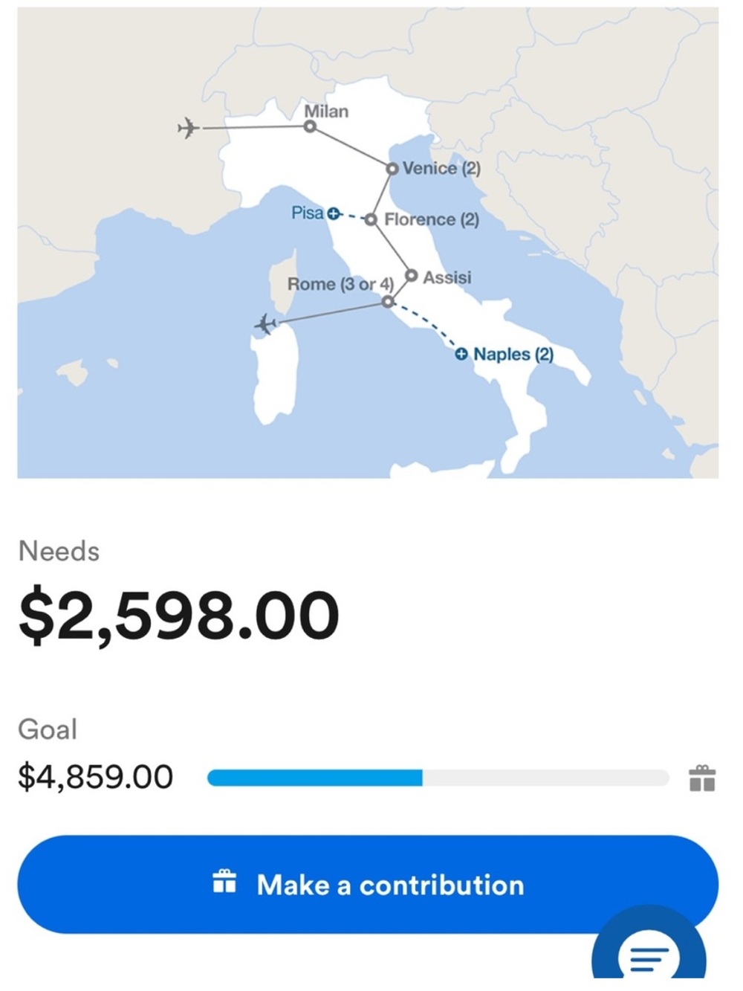This screenshot has height=991, width=743.
Task: Click the Pisa plus extension marker
Action: [x=333, y=214]
